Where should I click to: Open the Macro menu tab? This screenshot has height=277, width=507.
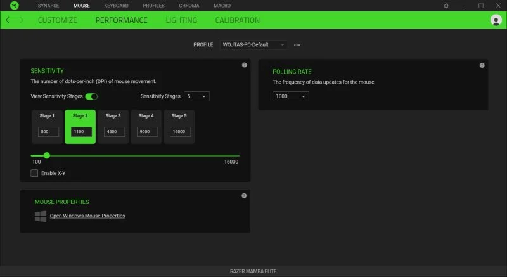[x=222, y=6]
